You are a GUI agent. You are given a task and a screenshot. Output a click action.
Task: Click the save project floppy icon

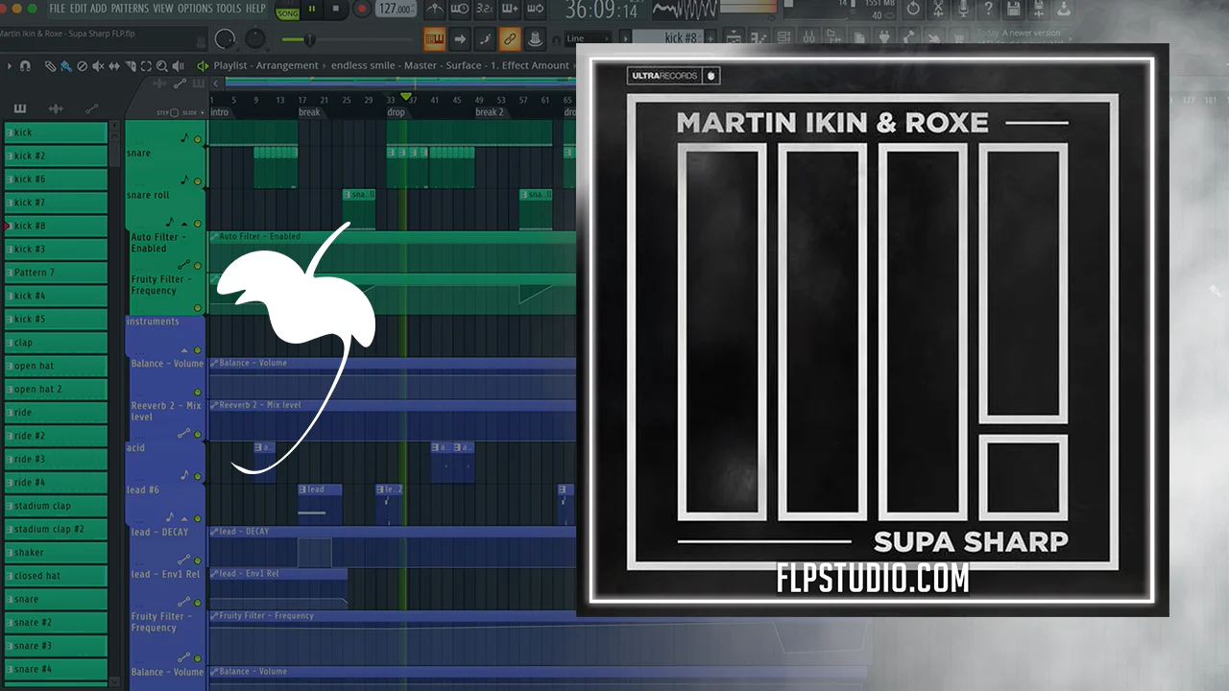coord(1013,10)
